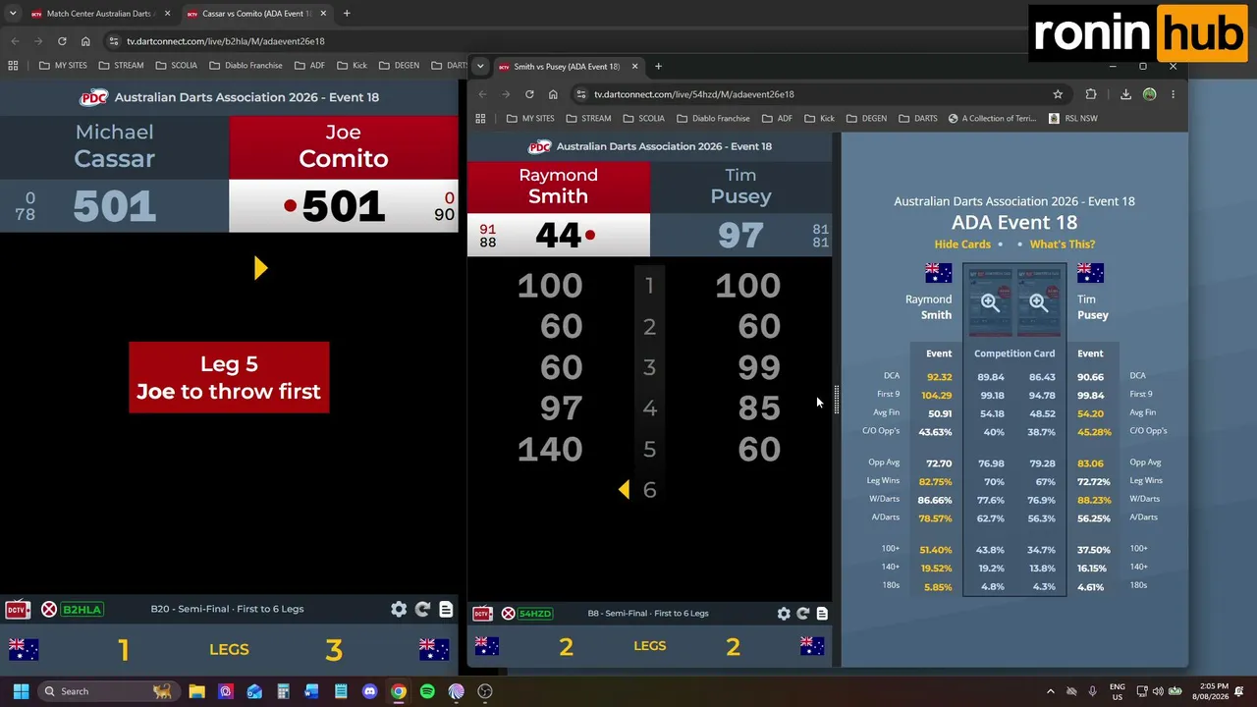The image size is (1257, 707).
Task: Click the DCTV logo in Cassar vs Comito footer
Action: coord(18,610)
